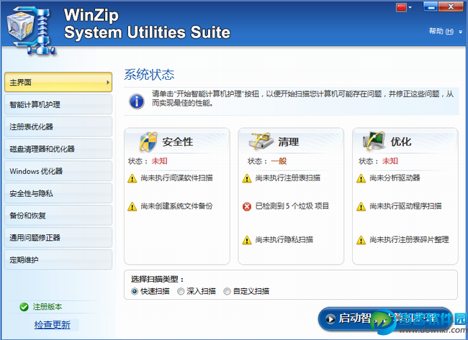Viewport: 468px width, 340px height.
Task: Open 定期维护 in sidebar
Action: [x=58, y=259]
